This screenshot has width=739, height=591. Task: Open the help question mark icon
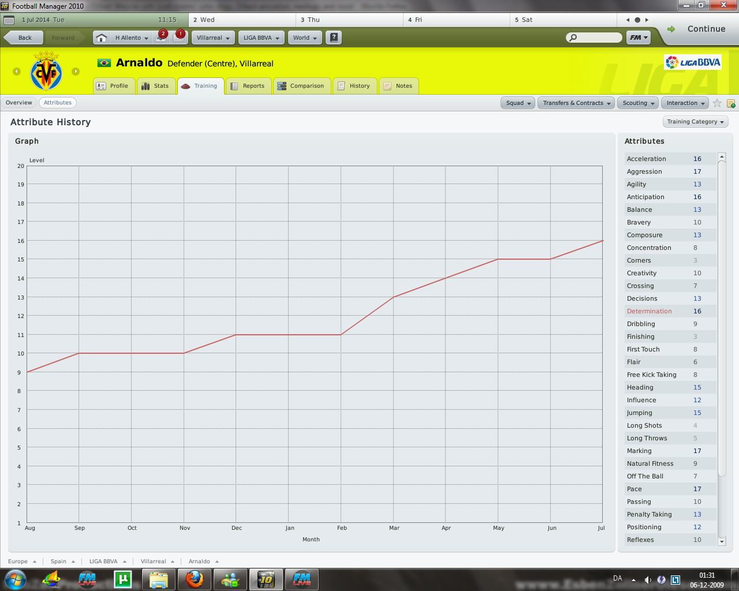[334, 38]
